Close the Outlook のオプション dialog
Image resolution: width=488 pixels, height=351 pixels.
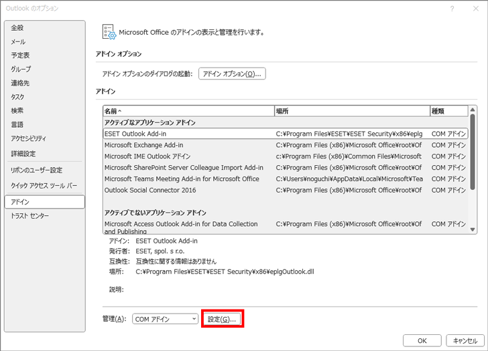click(476, 9)
